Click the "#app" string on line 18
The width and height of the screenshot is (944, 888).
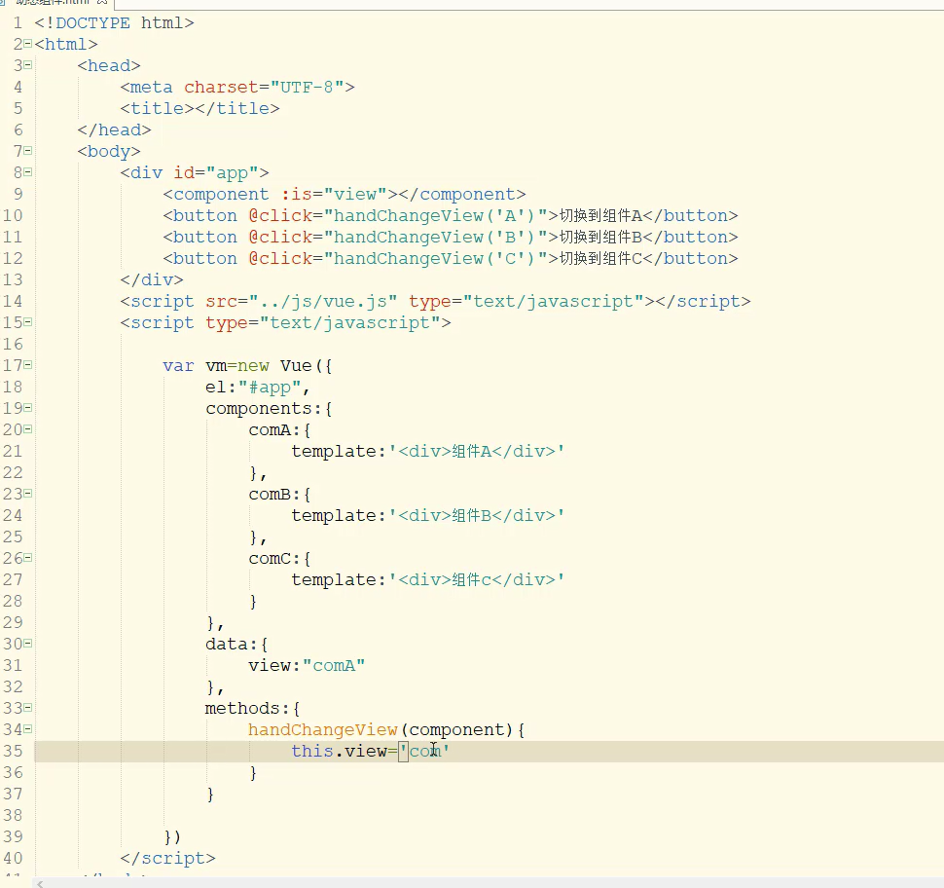click(x=270, y=387)
